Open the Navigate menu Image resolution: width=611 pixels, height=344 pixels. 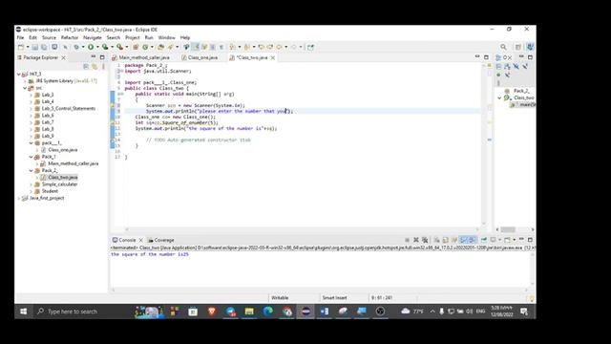(93, 37)
